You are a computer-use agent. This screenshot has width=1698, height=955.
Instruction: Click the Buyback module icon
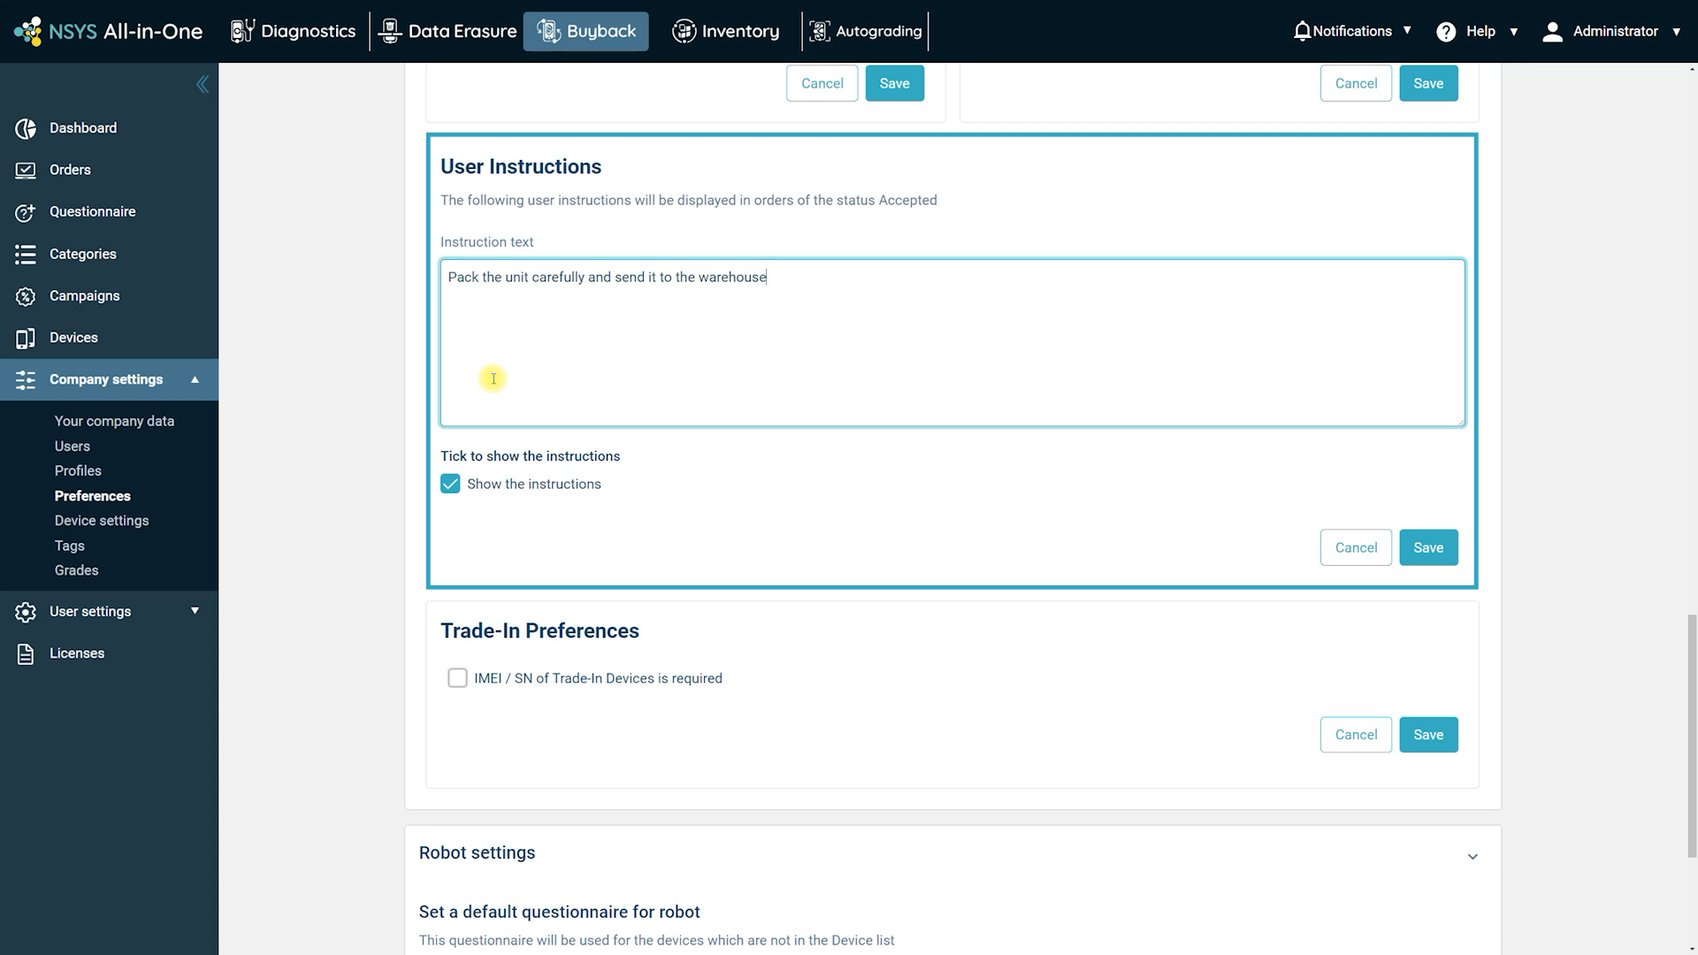pos(548,31)
